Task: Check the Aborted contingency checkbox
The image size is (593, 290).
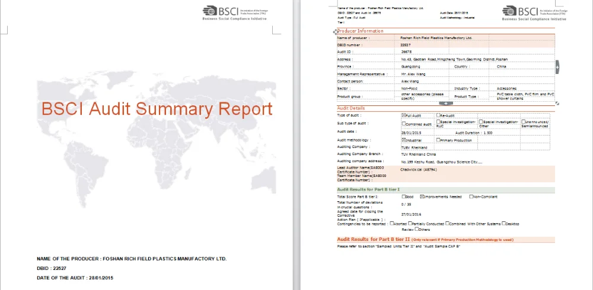Action: [391, 223]
